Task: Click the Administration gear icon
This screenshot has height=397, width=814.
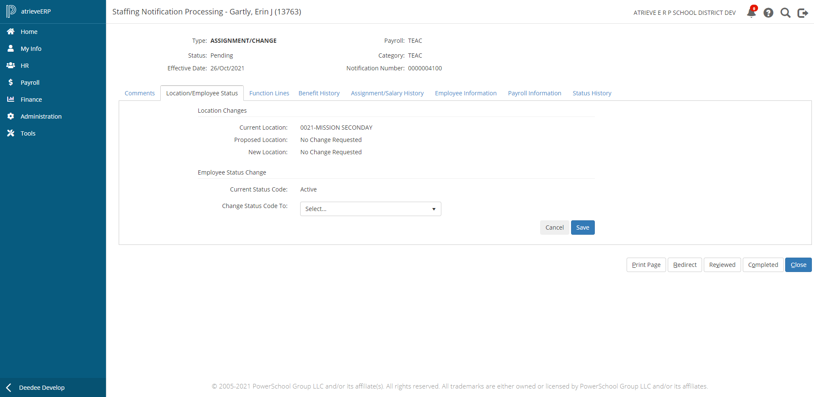Action: pos(11,117)
